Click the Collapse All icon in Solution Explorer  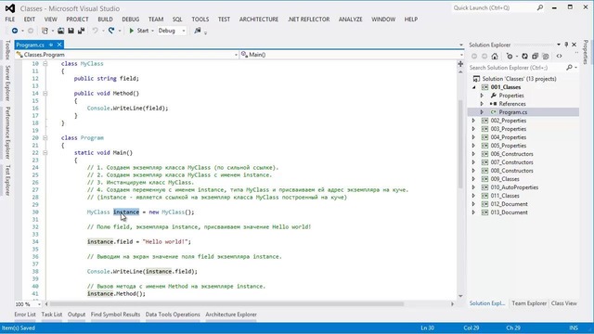coord(535,57)
